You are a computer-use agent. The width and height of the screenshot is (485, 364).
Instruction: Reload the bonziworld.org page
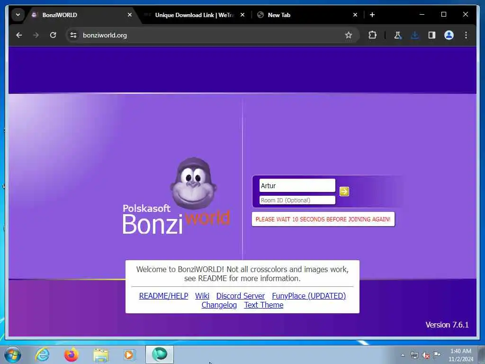[53, 35]
